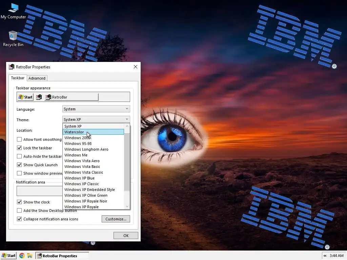
Task: Switch to the Advanced tab
Action: (37, 78)
